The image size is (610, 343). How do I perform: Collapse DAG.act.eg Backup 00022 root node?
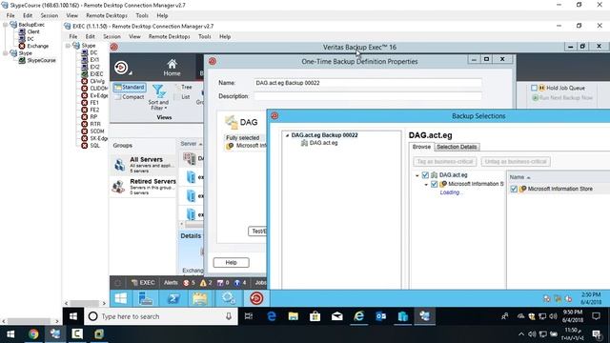click(x=287, y=135)
